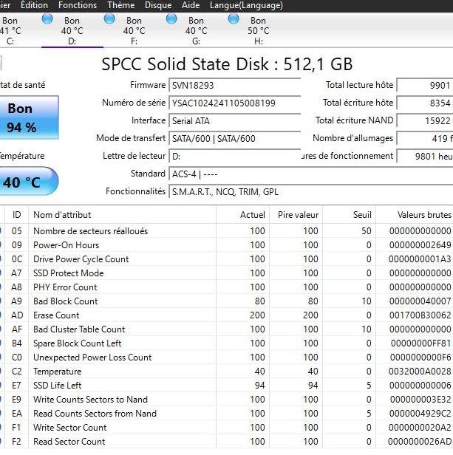Click raw value 0032000A0028 of Temperature

click(x=420, y=371)
